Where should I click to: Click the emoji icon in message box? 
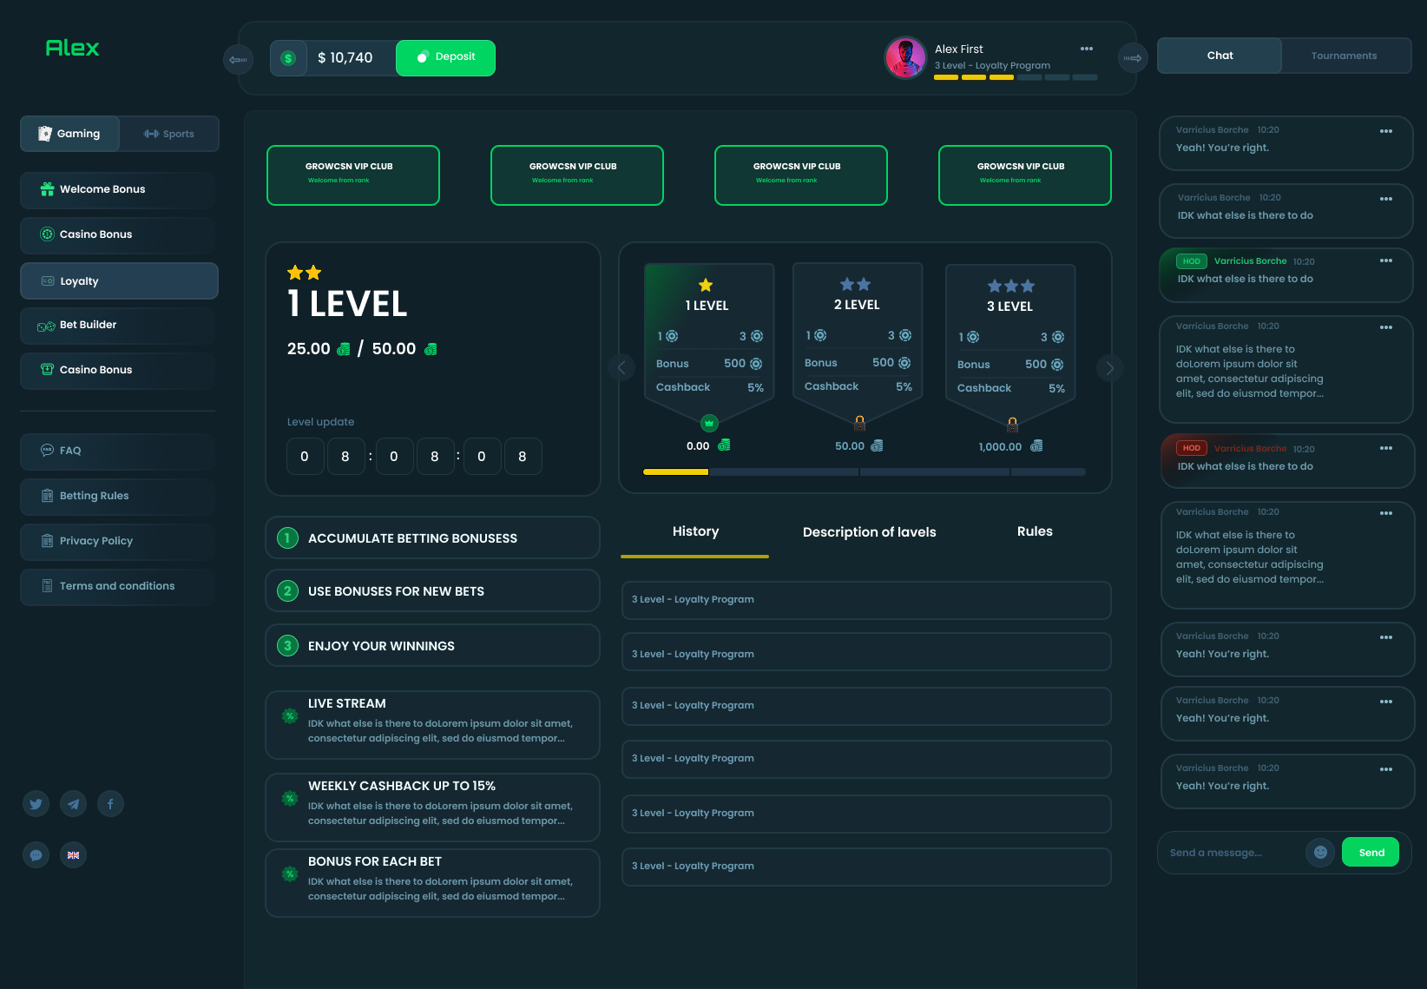[1319, 853]
